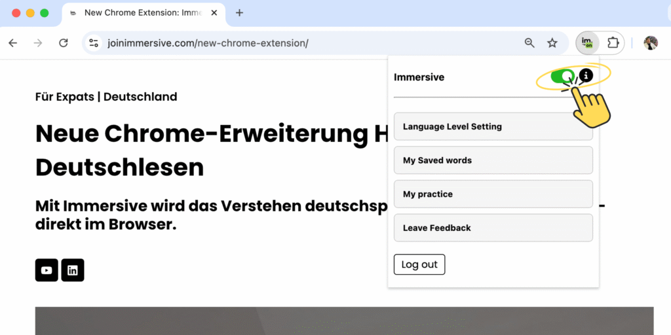Open a new browser tab

coord(239,13)
